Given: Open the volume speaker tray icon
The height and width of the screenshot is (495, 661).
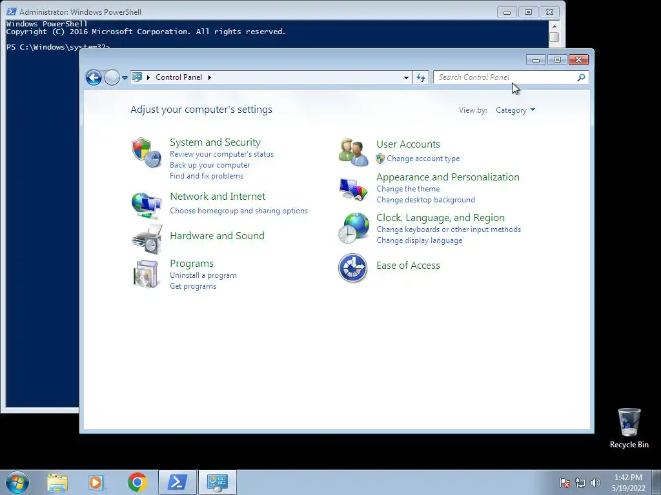Looking at the screenshot, I should (596, 483).
